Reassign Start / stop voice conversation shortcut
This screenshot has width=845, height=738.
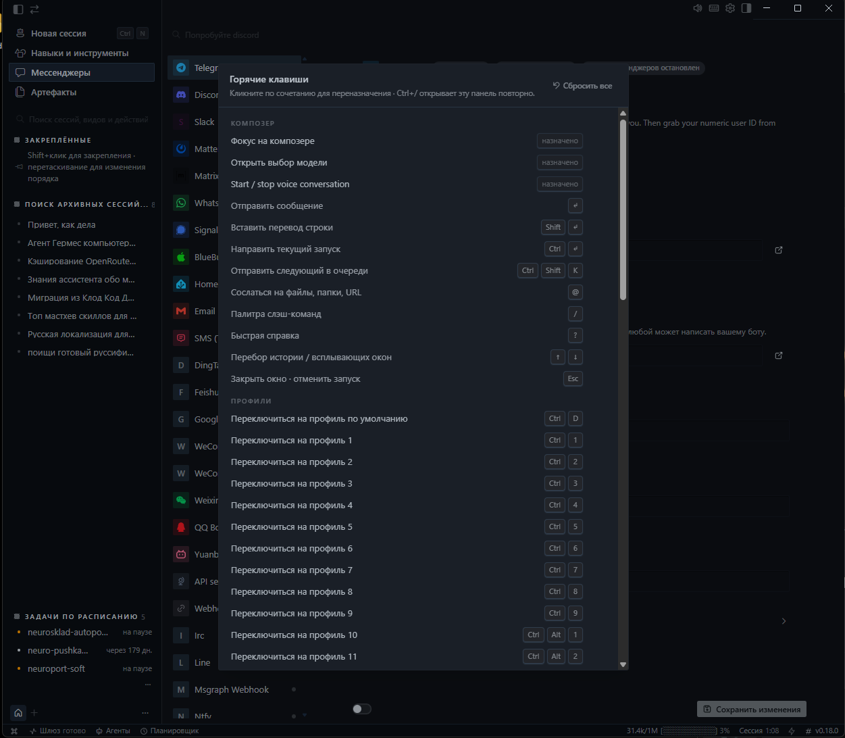click(560, 184)
